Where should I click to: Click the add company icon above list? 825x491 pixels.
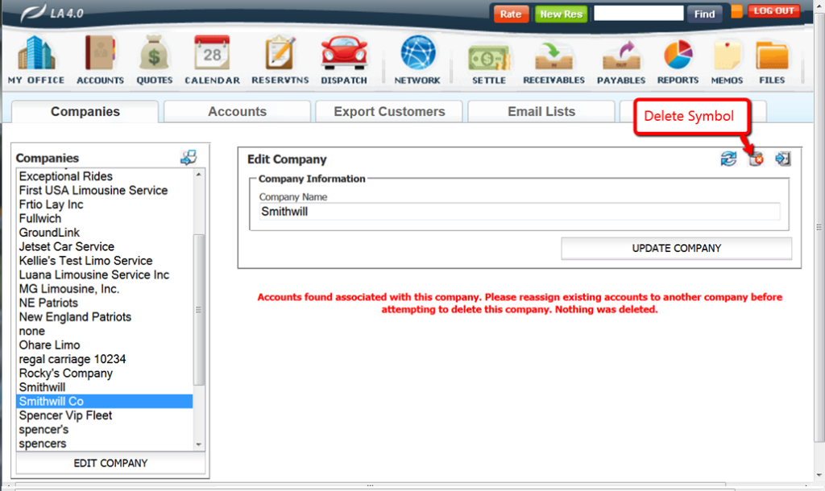pyautogui.click(x=189, y=158)
